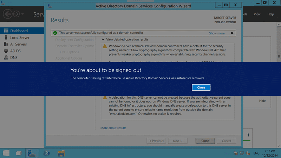281x158 pixels.
Task: Open the View menu in Server Manager
Action: (257, 14)
